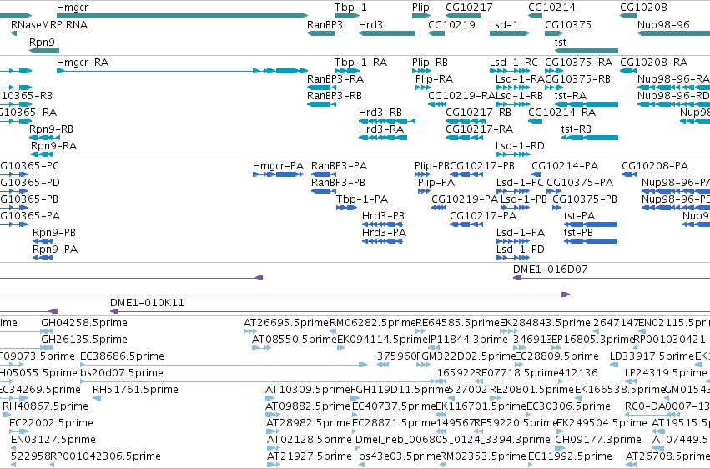Click the CG10214 gene label
The width and height of the screenshot is (710, 469).
click(551, 8)
